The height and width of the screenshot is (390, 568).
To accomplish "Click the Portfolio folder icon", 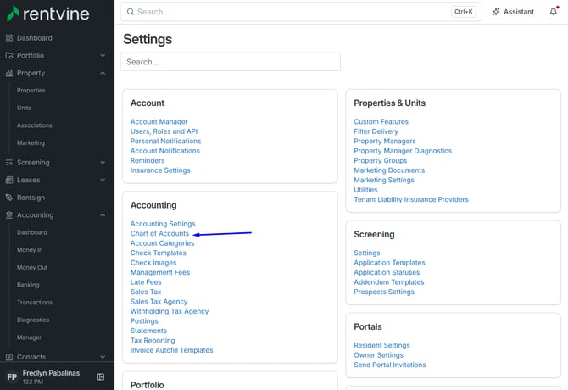I will pos(9,55).
